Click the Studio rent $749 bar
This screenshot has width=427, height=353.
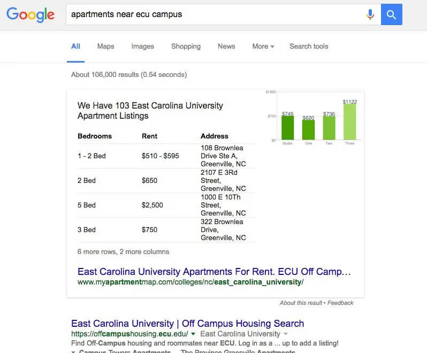pos(287,128)
